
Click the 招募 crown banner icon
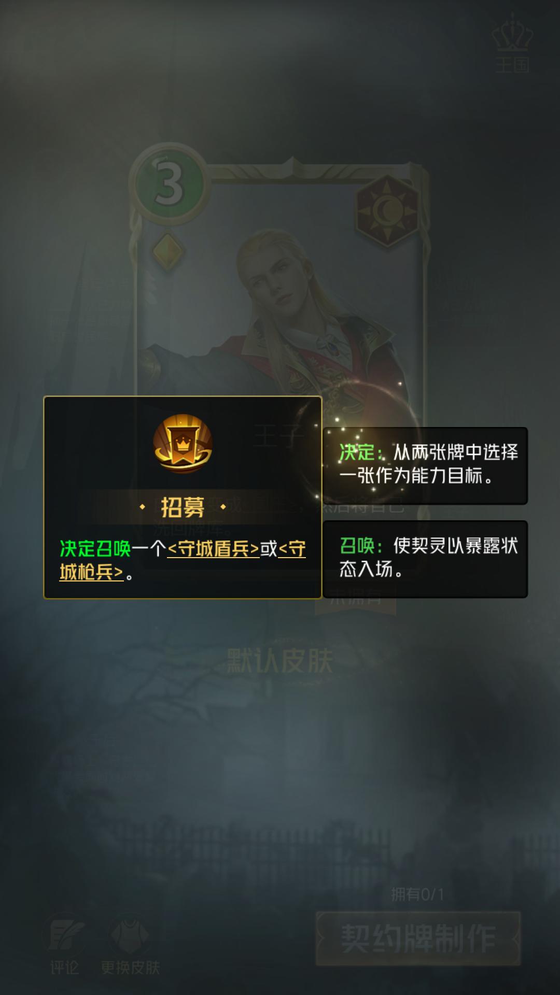pos(183,443)
